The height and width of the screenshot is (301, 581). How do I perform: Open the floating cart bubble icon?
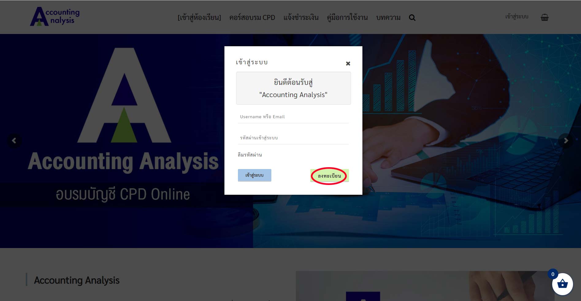click(x=563, y=284)
